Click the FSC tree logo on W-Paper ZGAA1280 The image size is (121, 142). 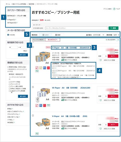click(x=37, y=100)
